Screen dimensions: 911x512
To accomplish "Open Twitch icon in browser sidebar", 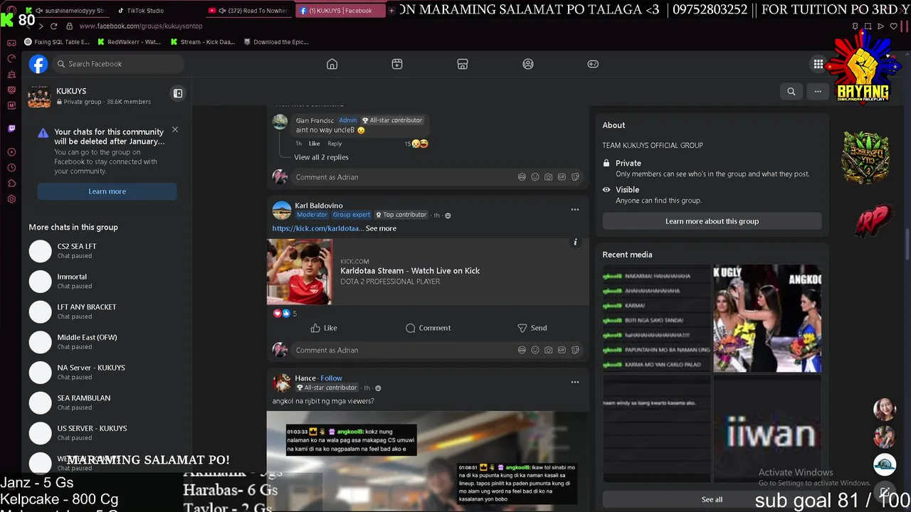I will [x=11, y=129].
